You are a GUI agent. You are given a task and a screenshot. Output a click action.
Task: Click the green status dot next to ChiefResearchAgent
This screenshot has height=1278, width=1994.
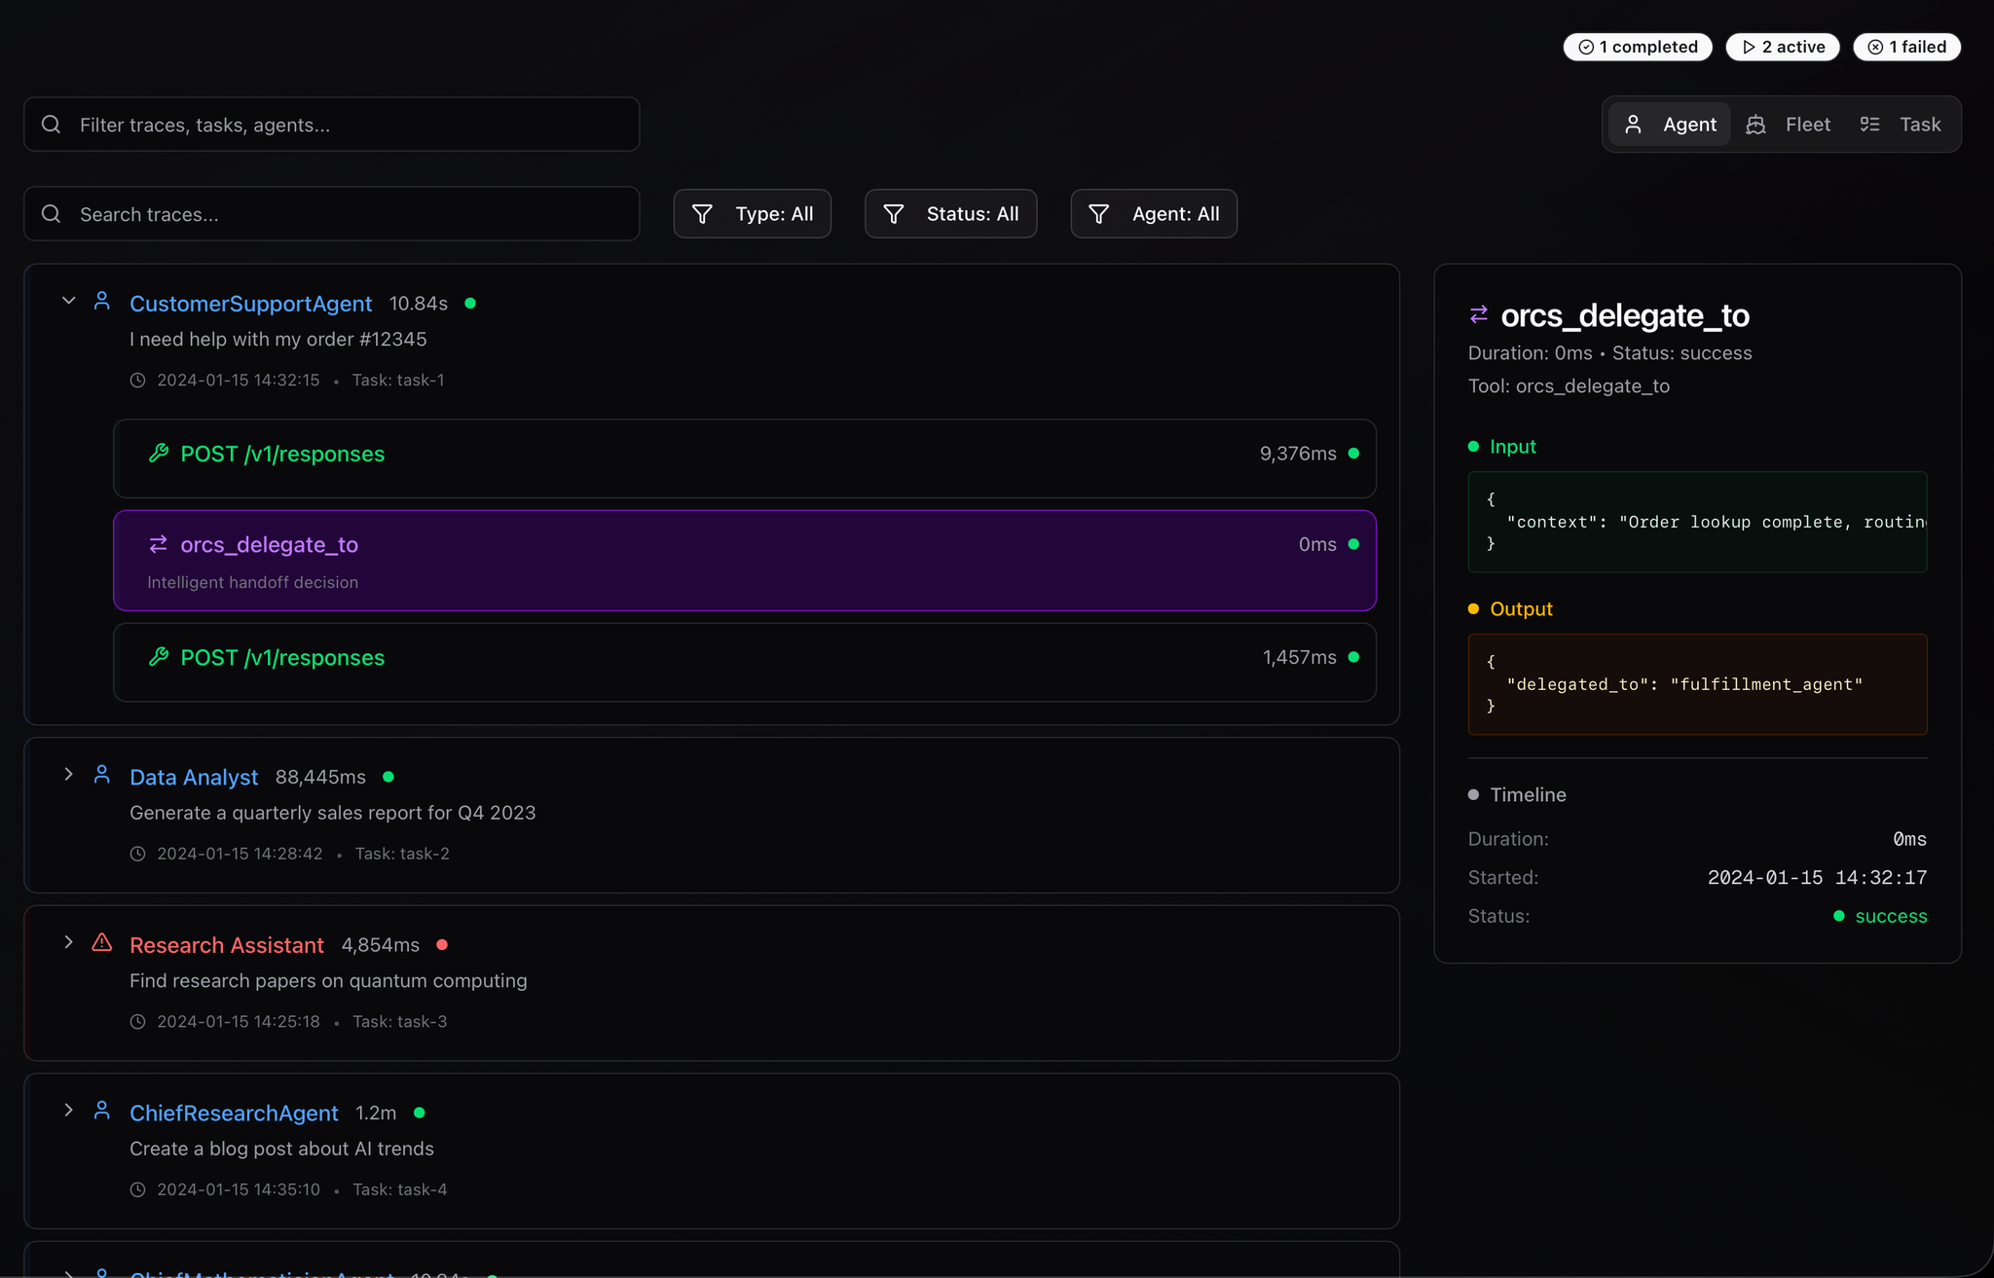[420, 1112]
